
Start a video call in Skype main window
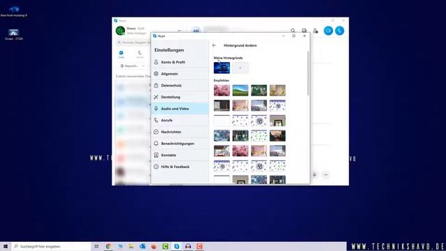[328, 31]
